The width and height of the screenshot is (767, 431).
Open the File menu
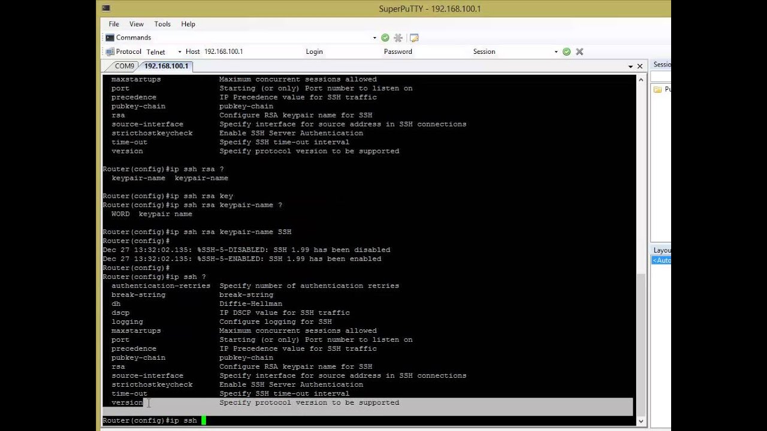[113, 24]
